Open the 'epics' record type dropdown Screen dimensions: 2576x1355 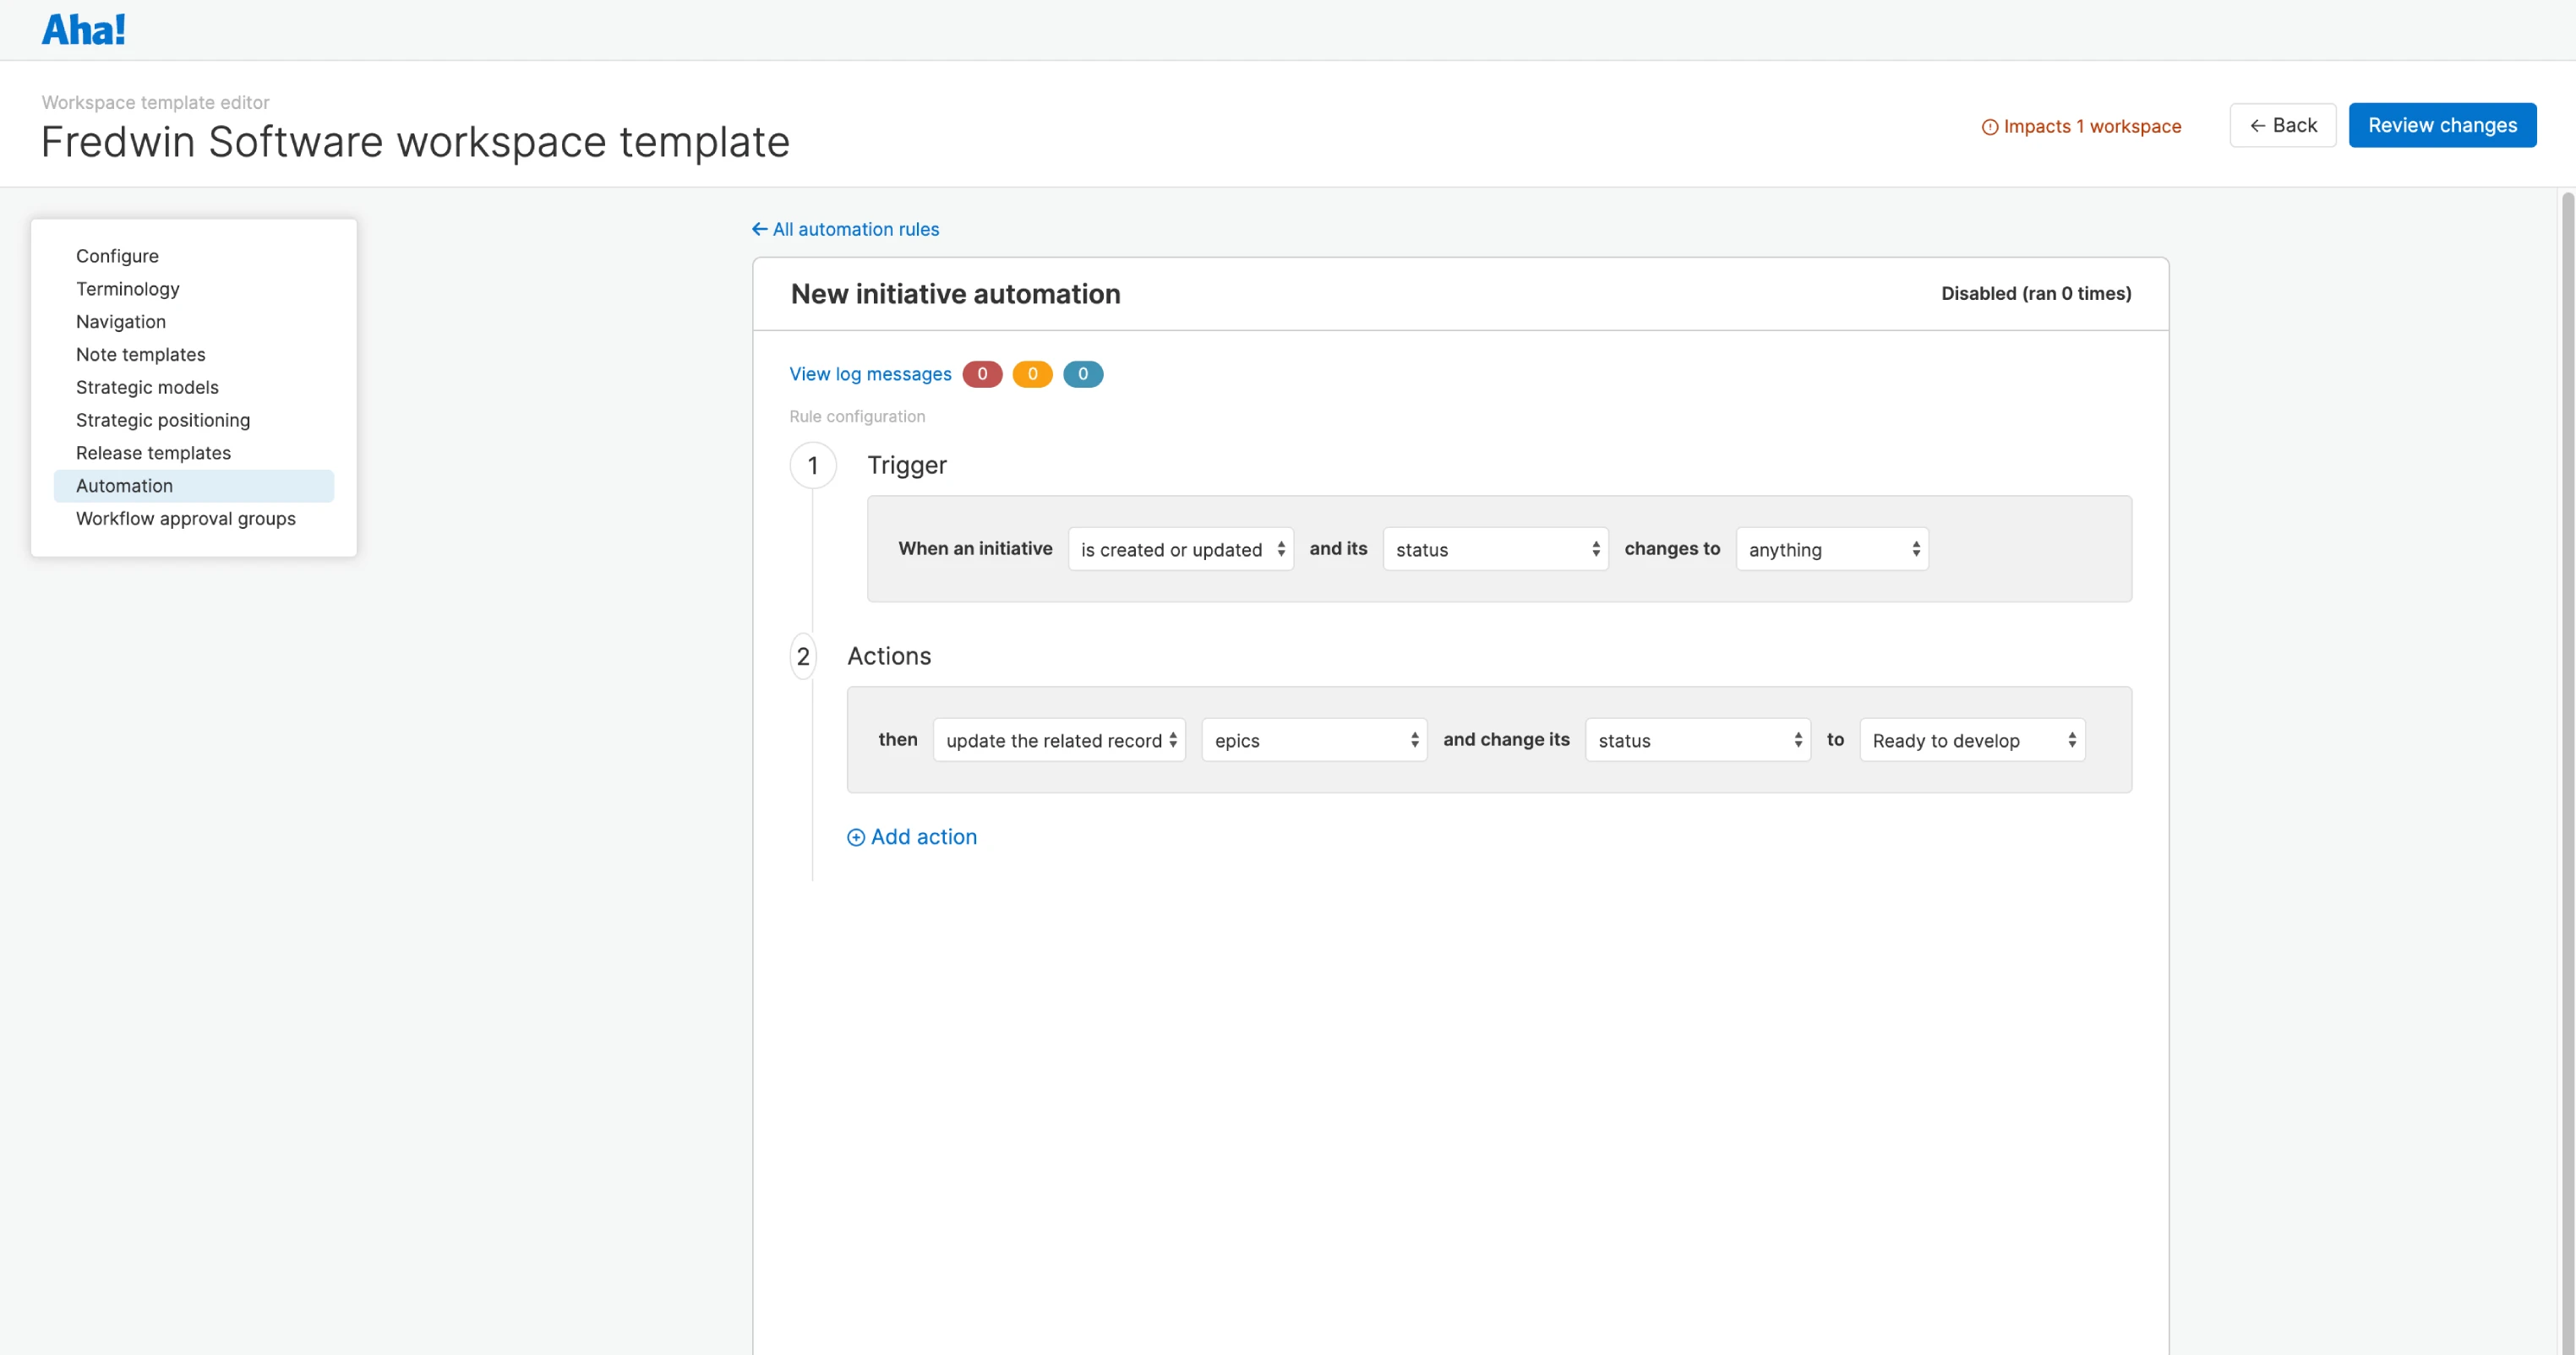[x=1314, y=739]
